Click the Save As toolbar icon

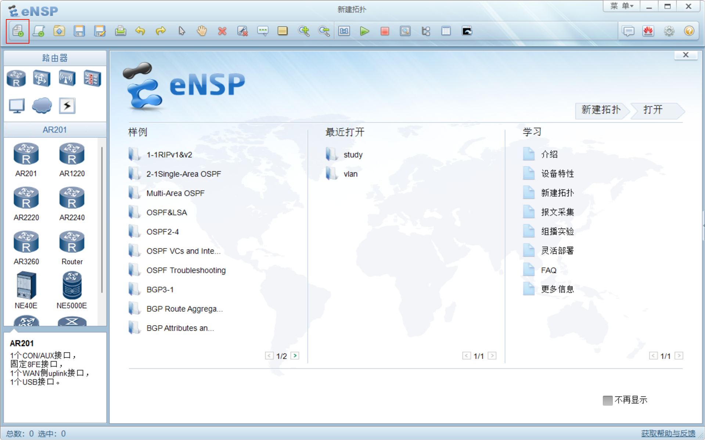tap(100, 31)
